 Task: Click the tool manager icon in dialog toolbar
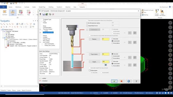(x=40, y=14)
